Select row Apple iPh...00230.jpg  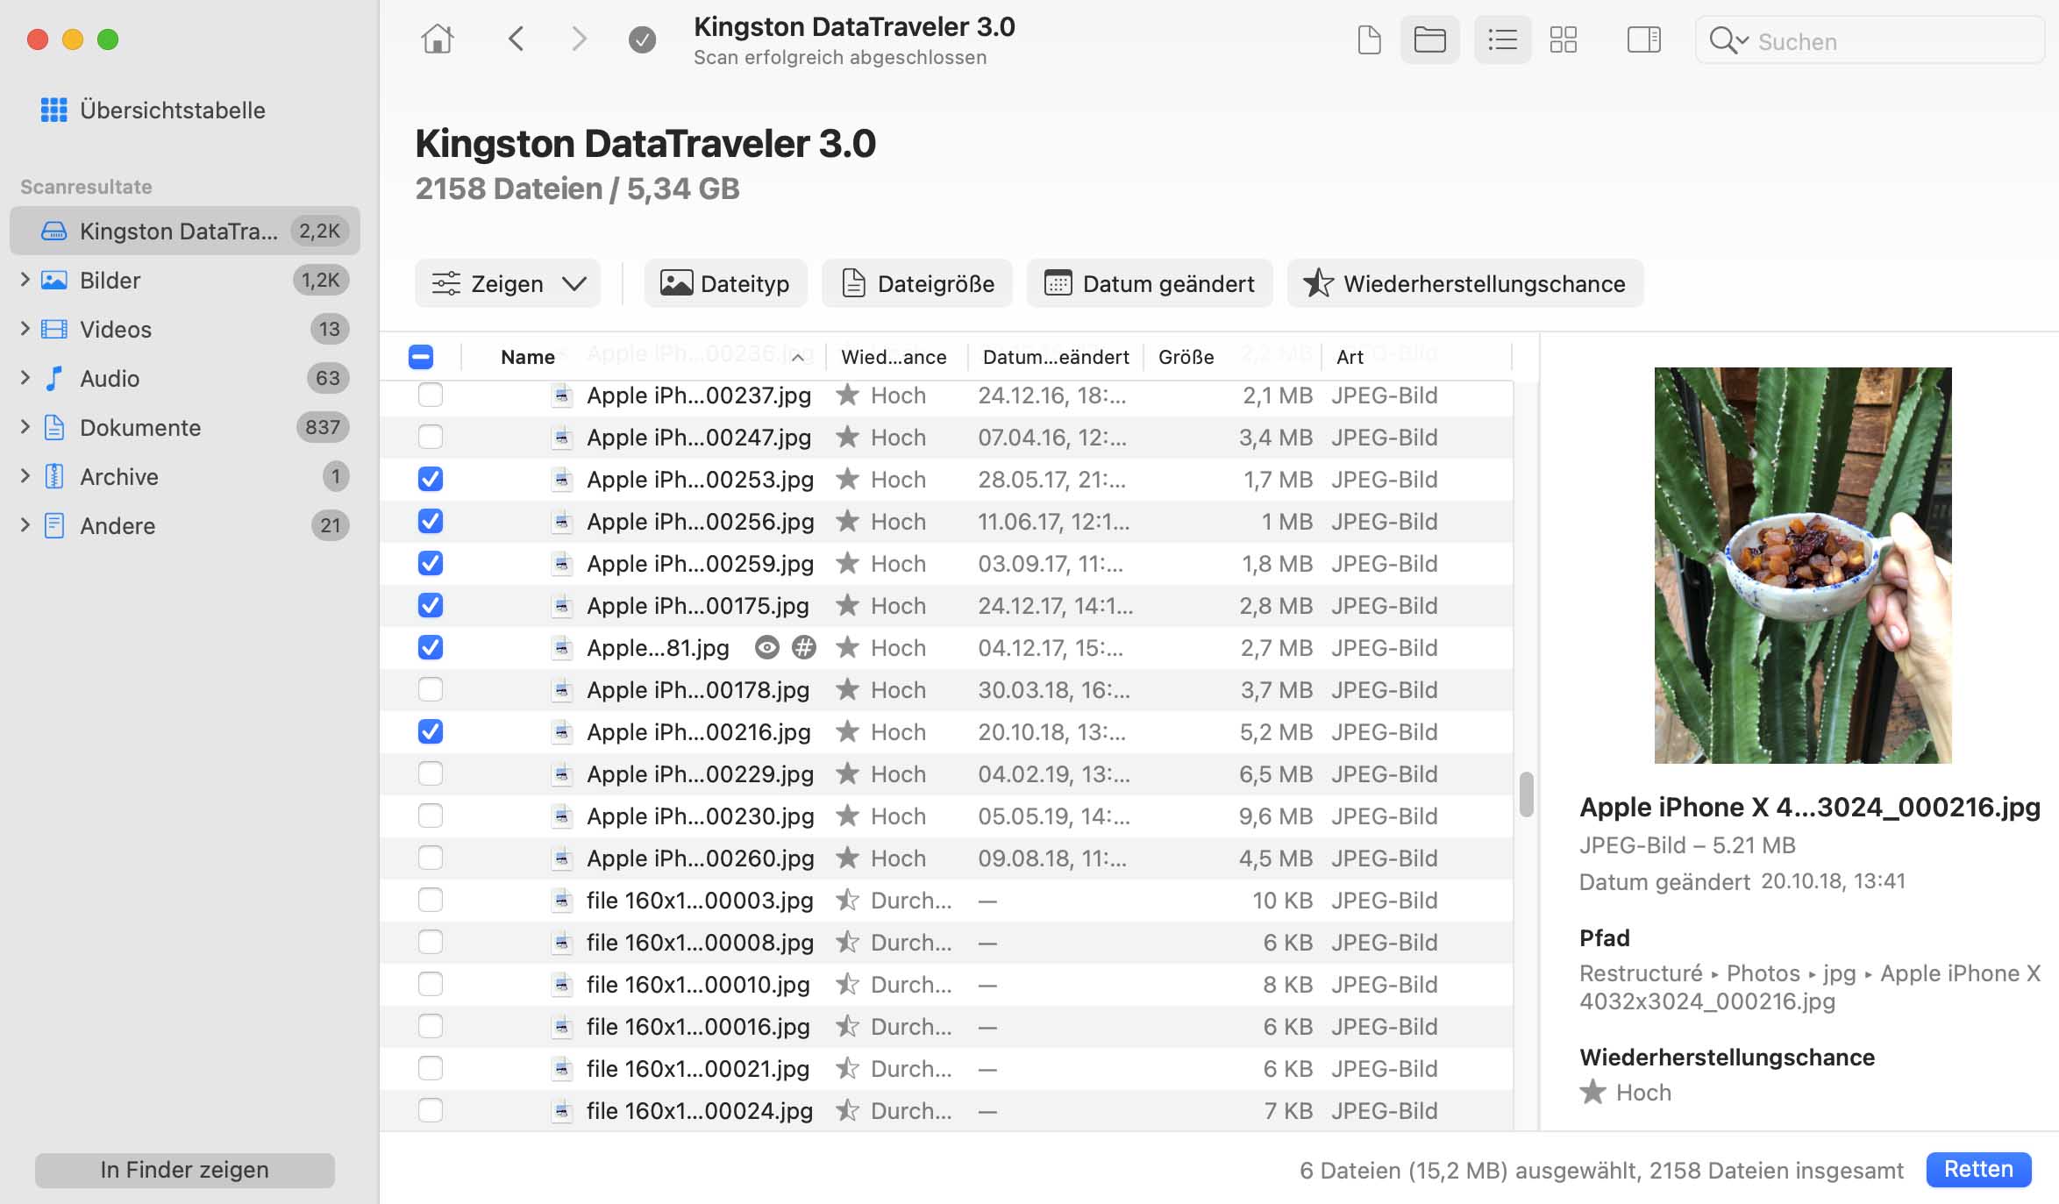tap(946, 816)
